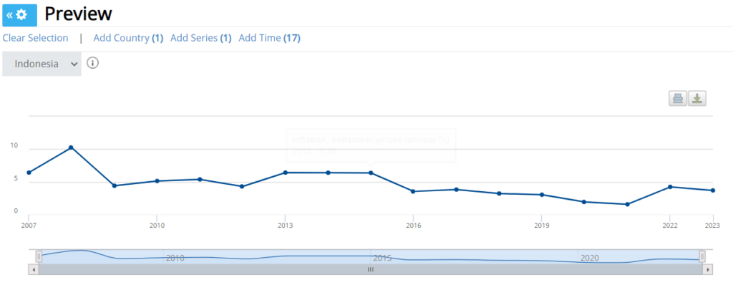Select the 2023 final data point
This screenshot has height=285, width=733.
(x=712, y=190)
